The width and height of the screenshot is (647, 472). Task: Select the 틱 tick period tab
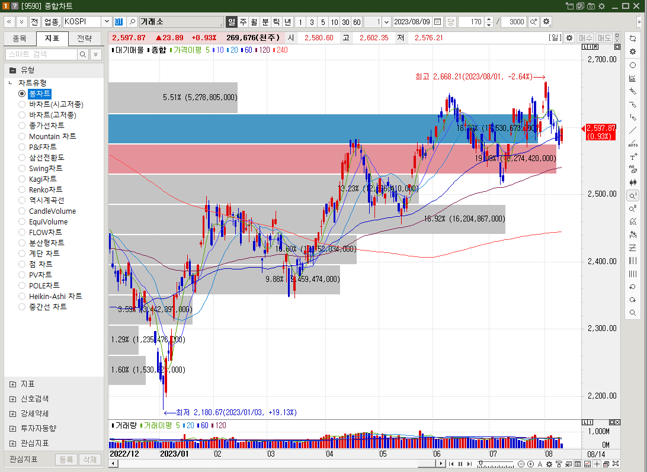point(277,22)
